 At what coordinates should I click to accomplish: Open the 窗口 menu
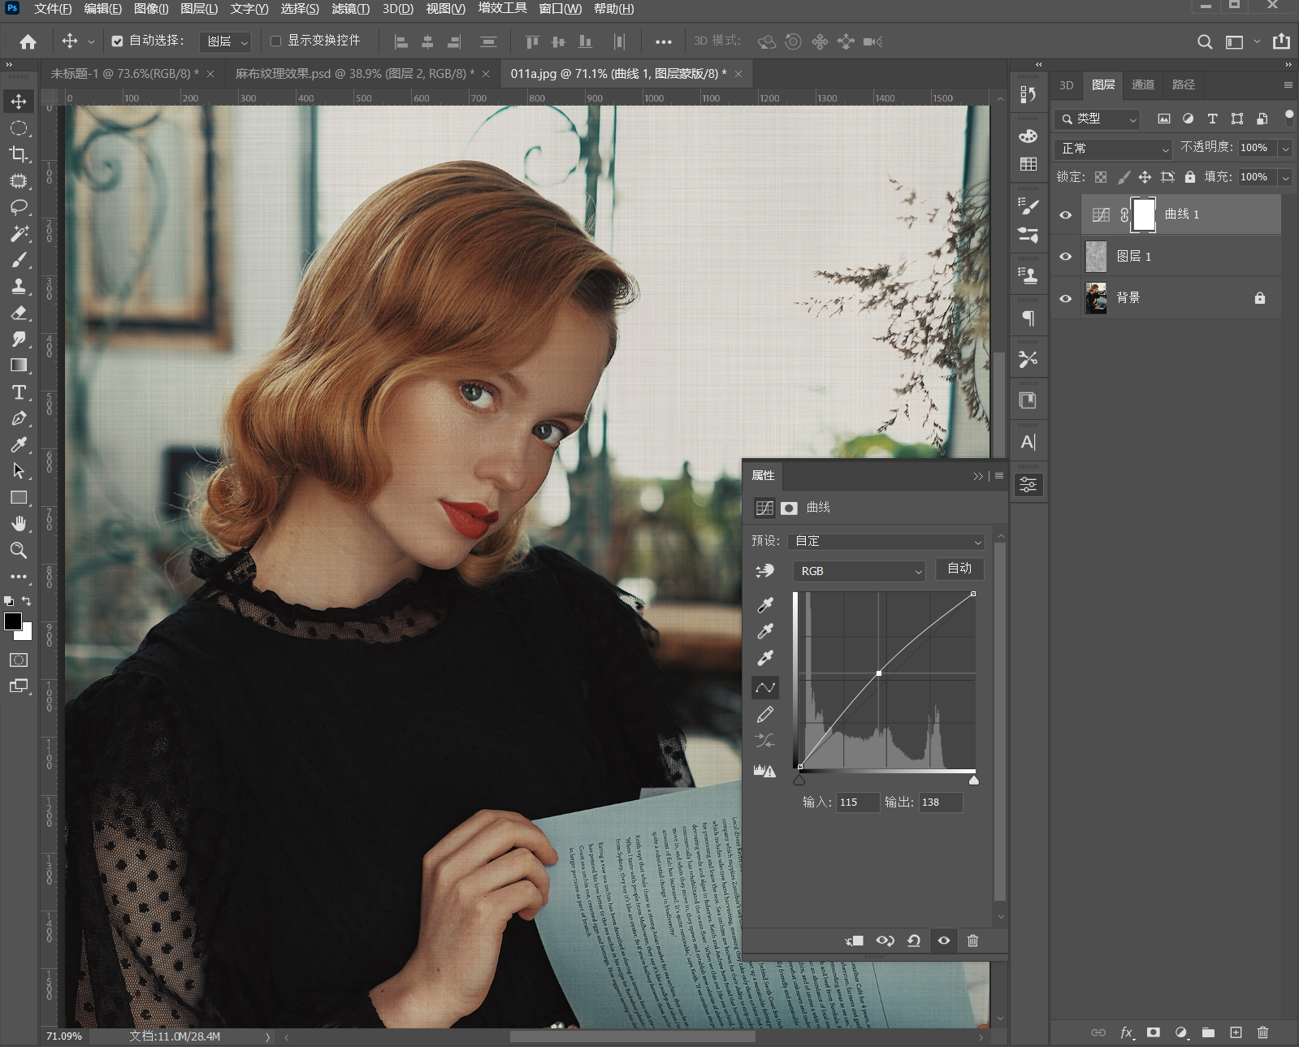tap(561, 9)
